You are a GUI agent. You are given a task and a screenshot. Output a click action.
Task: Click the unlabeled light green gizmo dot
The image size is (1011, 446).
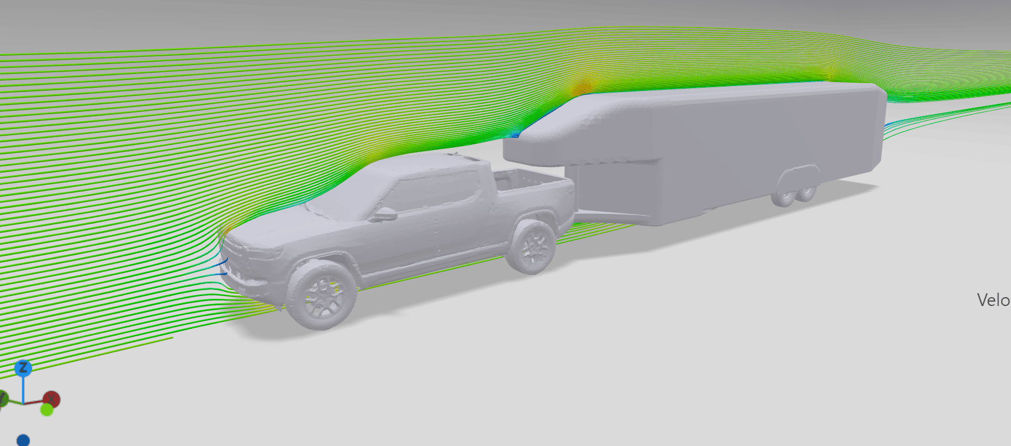pyautogui.click(x=47, y=410)
